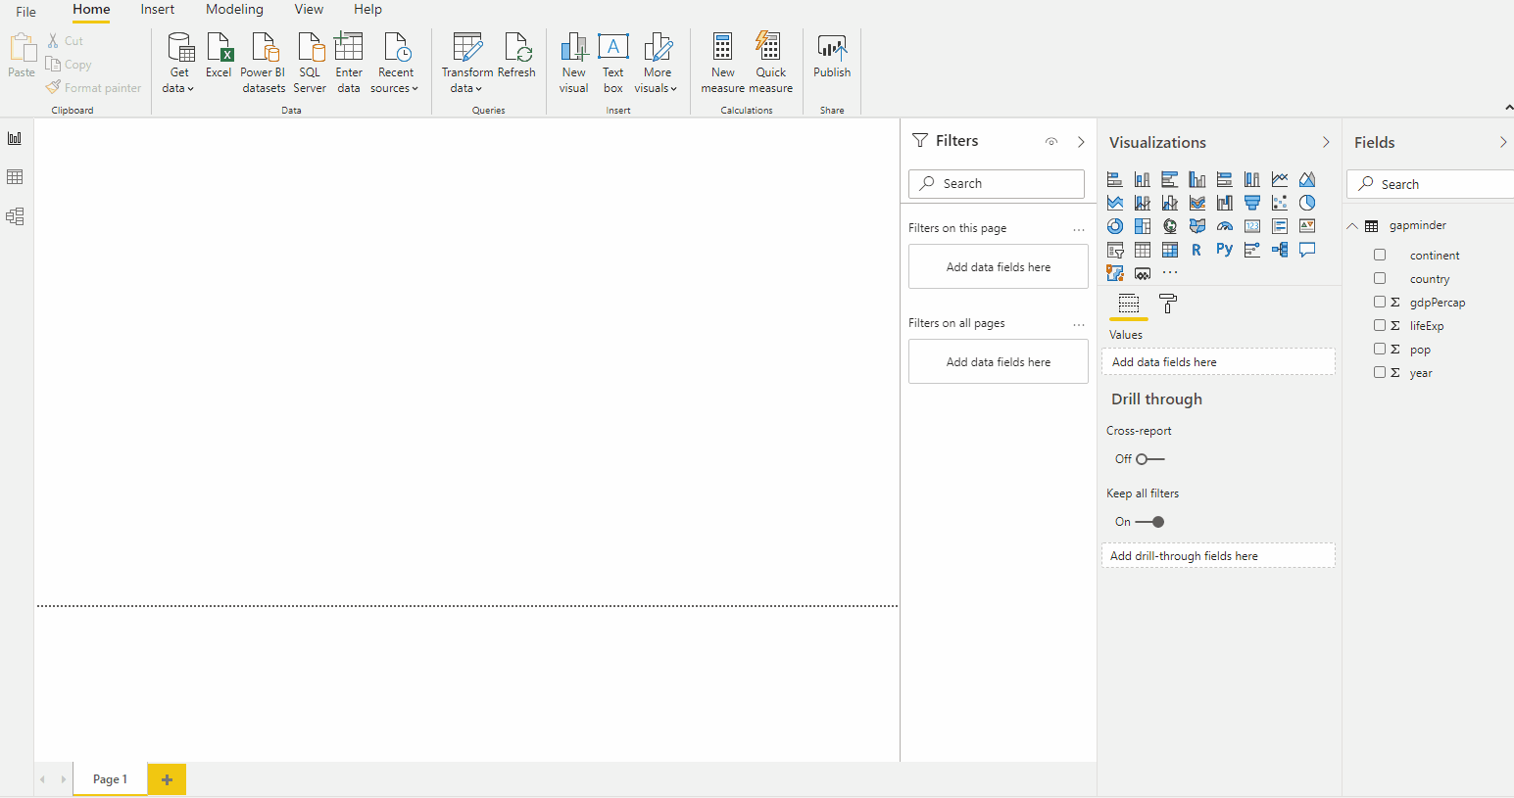Add the donut chart visual
The width and height of the screenshot is (1514, 798).
click(x=1115, y=226)
